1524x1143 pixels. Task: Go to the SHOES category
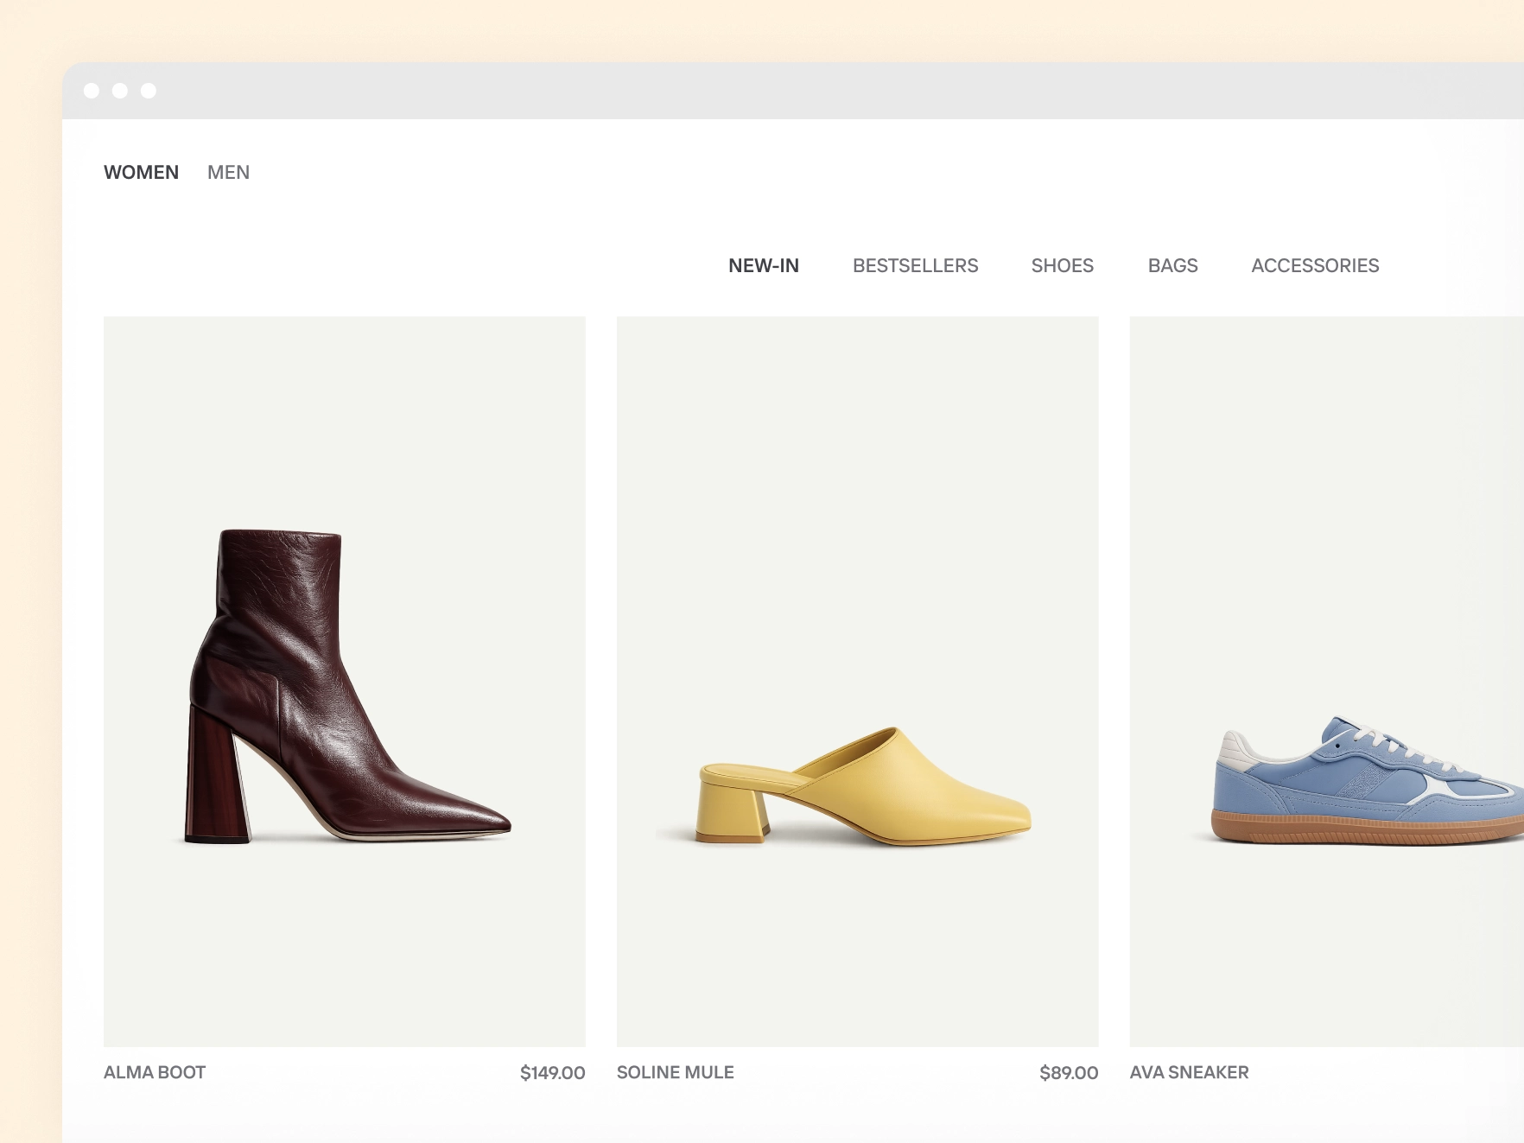click(x=1062, y=265)
